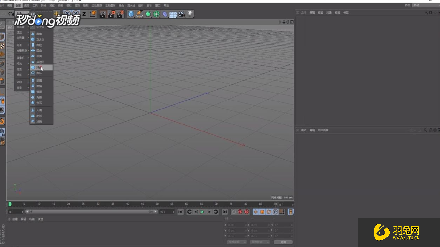Click the cube primitive icon in the toolbar
Viewport: 440px width, 247px height.
[131, 14]
